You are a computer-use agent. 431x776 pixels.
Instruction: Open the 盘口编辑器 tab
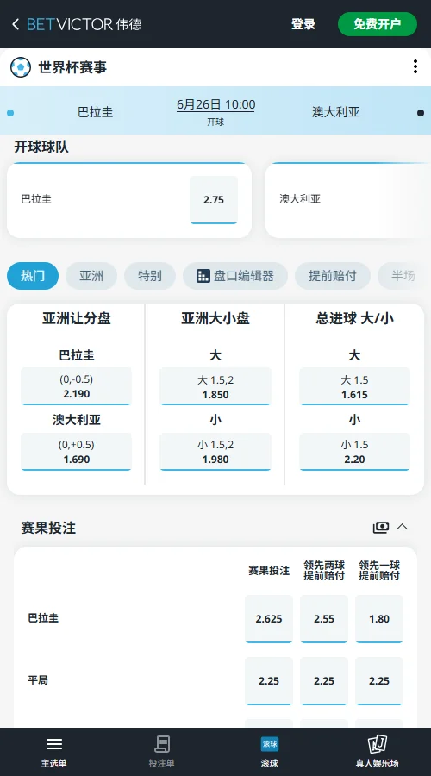point(235,276)
